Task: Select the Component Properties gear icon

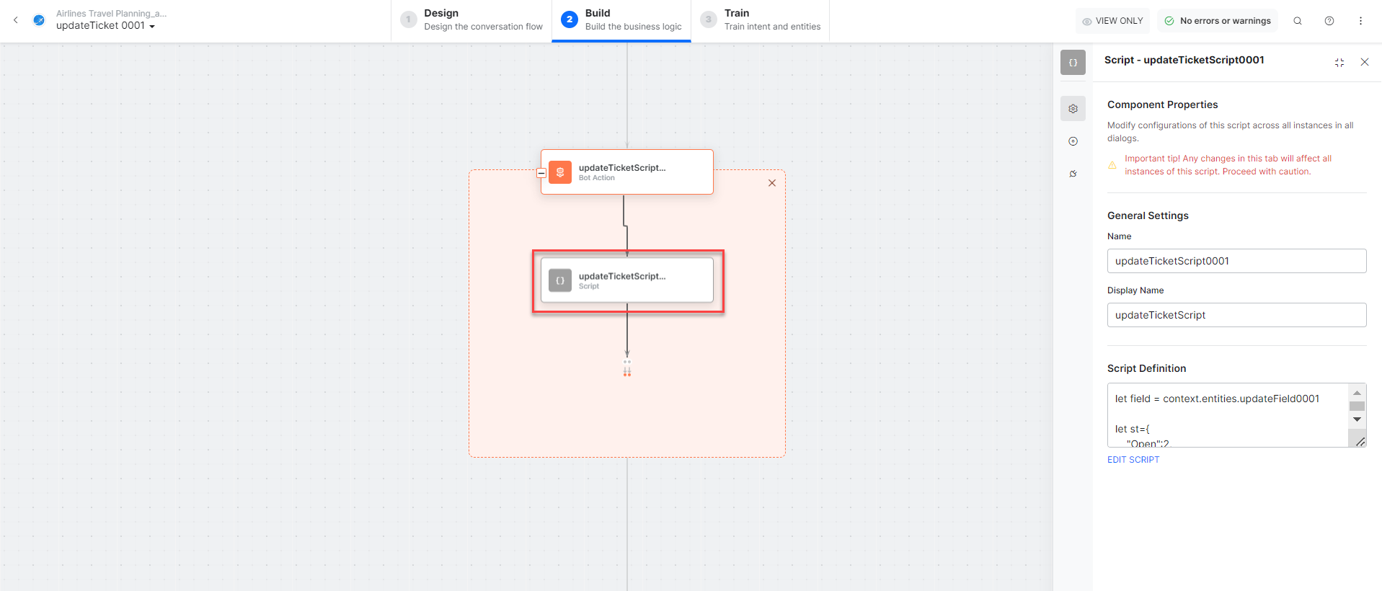Action: point(1073,109)
